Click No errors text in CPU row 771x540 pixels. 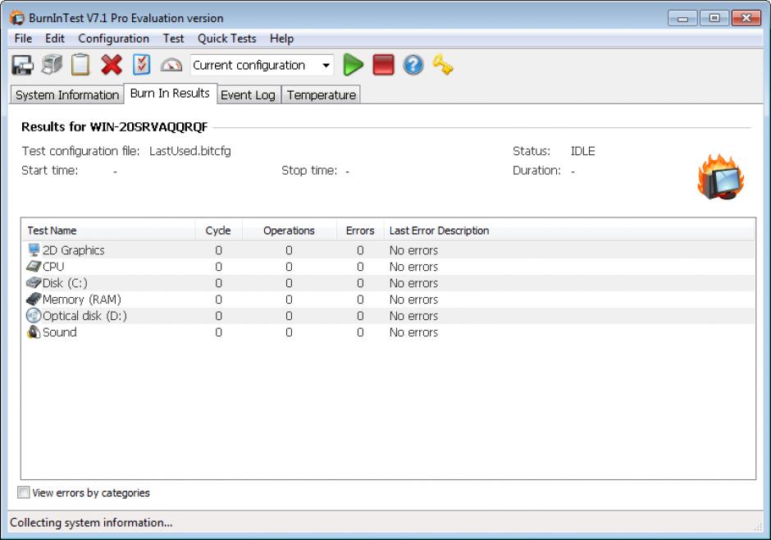pos(413,267)
